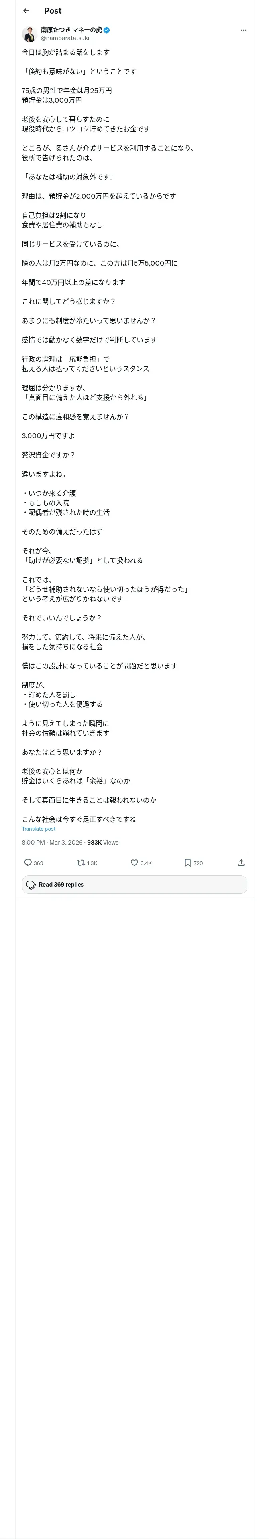Click the 369 replies count beside the bubble

click(39, 863)
